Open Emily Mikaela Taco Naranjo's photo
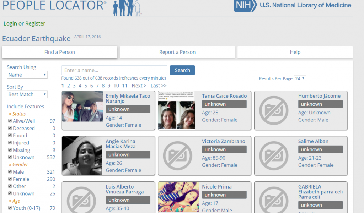 click(82, 106)
